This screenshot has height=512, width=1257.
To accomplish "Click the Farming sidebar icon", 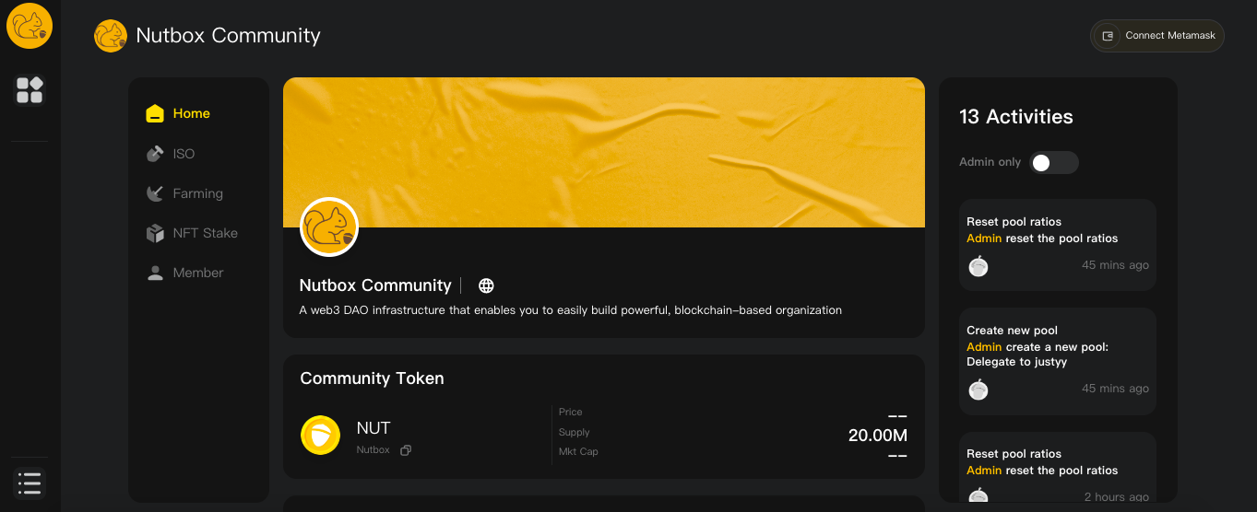I will (155, 193).
